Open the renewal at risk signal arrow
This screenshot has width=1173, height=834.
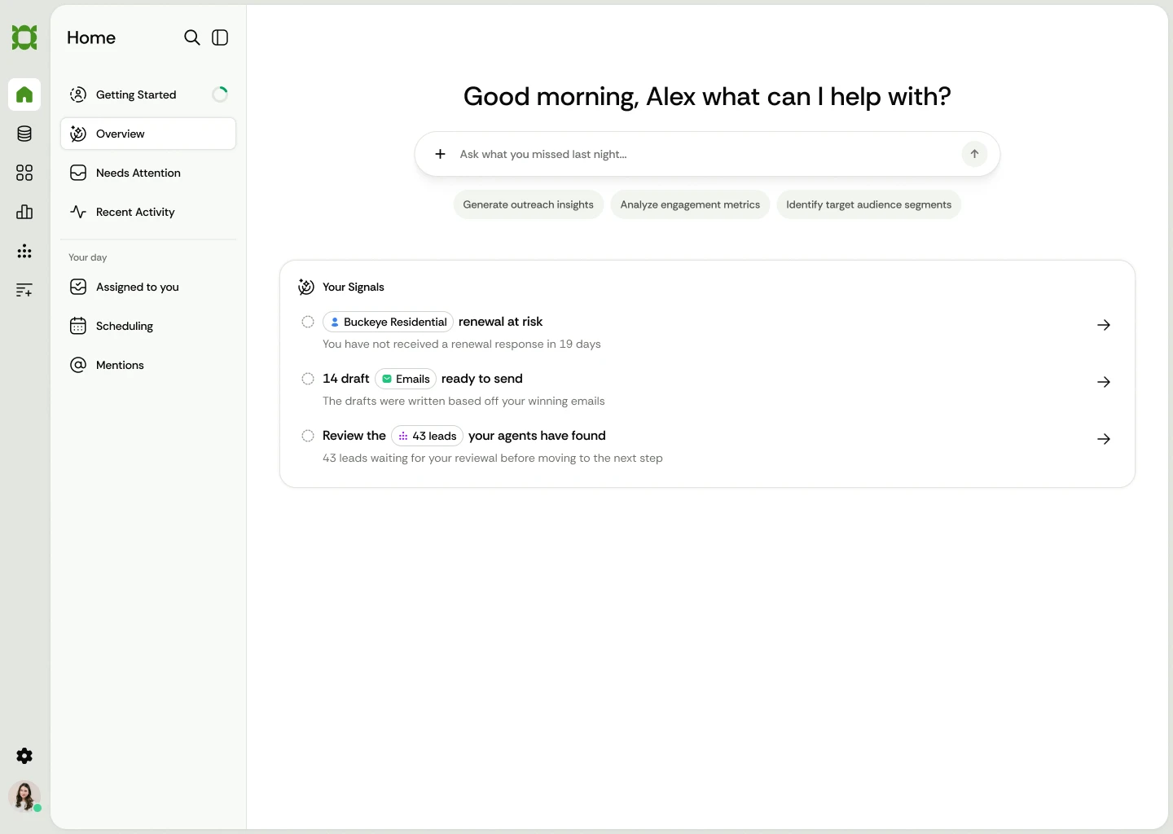tap(1104, 325)
